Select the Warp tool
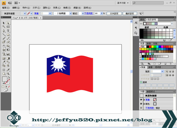Viewport: 177px width, 128px height. point(4,50)
